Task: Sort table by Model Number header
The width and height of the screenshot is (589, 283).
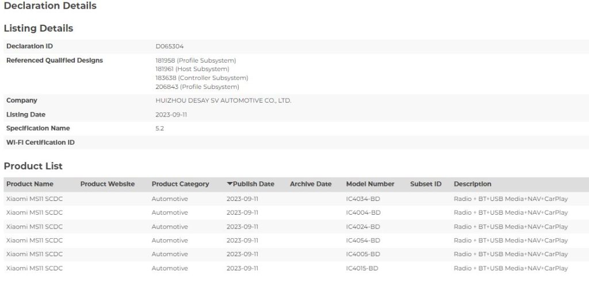Action: coord(370,184)
